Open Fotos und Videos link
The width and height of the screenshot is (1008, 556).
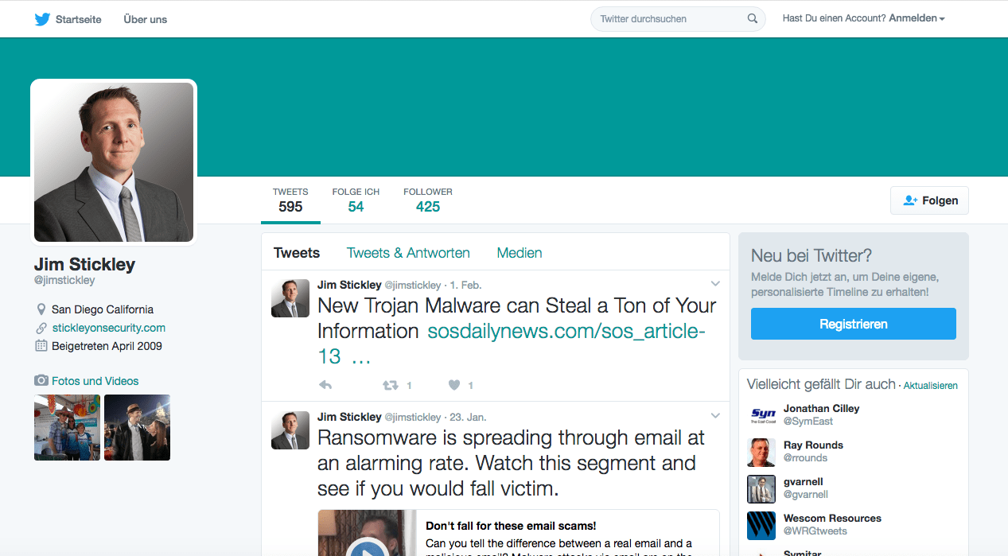pos(95,381)
